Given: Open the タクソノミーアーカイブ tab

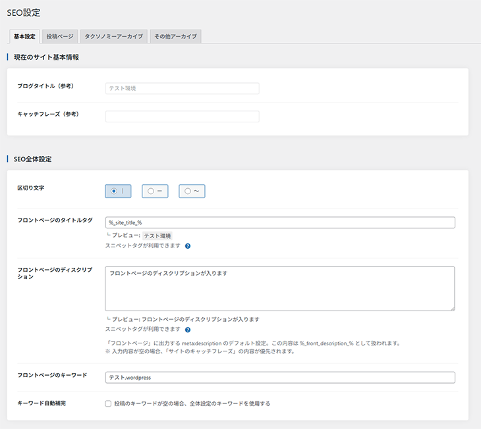Looking at the screenshot, I should (115, 36).
